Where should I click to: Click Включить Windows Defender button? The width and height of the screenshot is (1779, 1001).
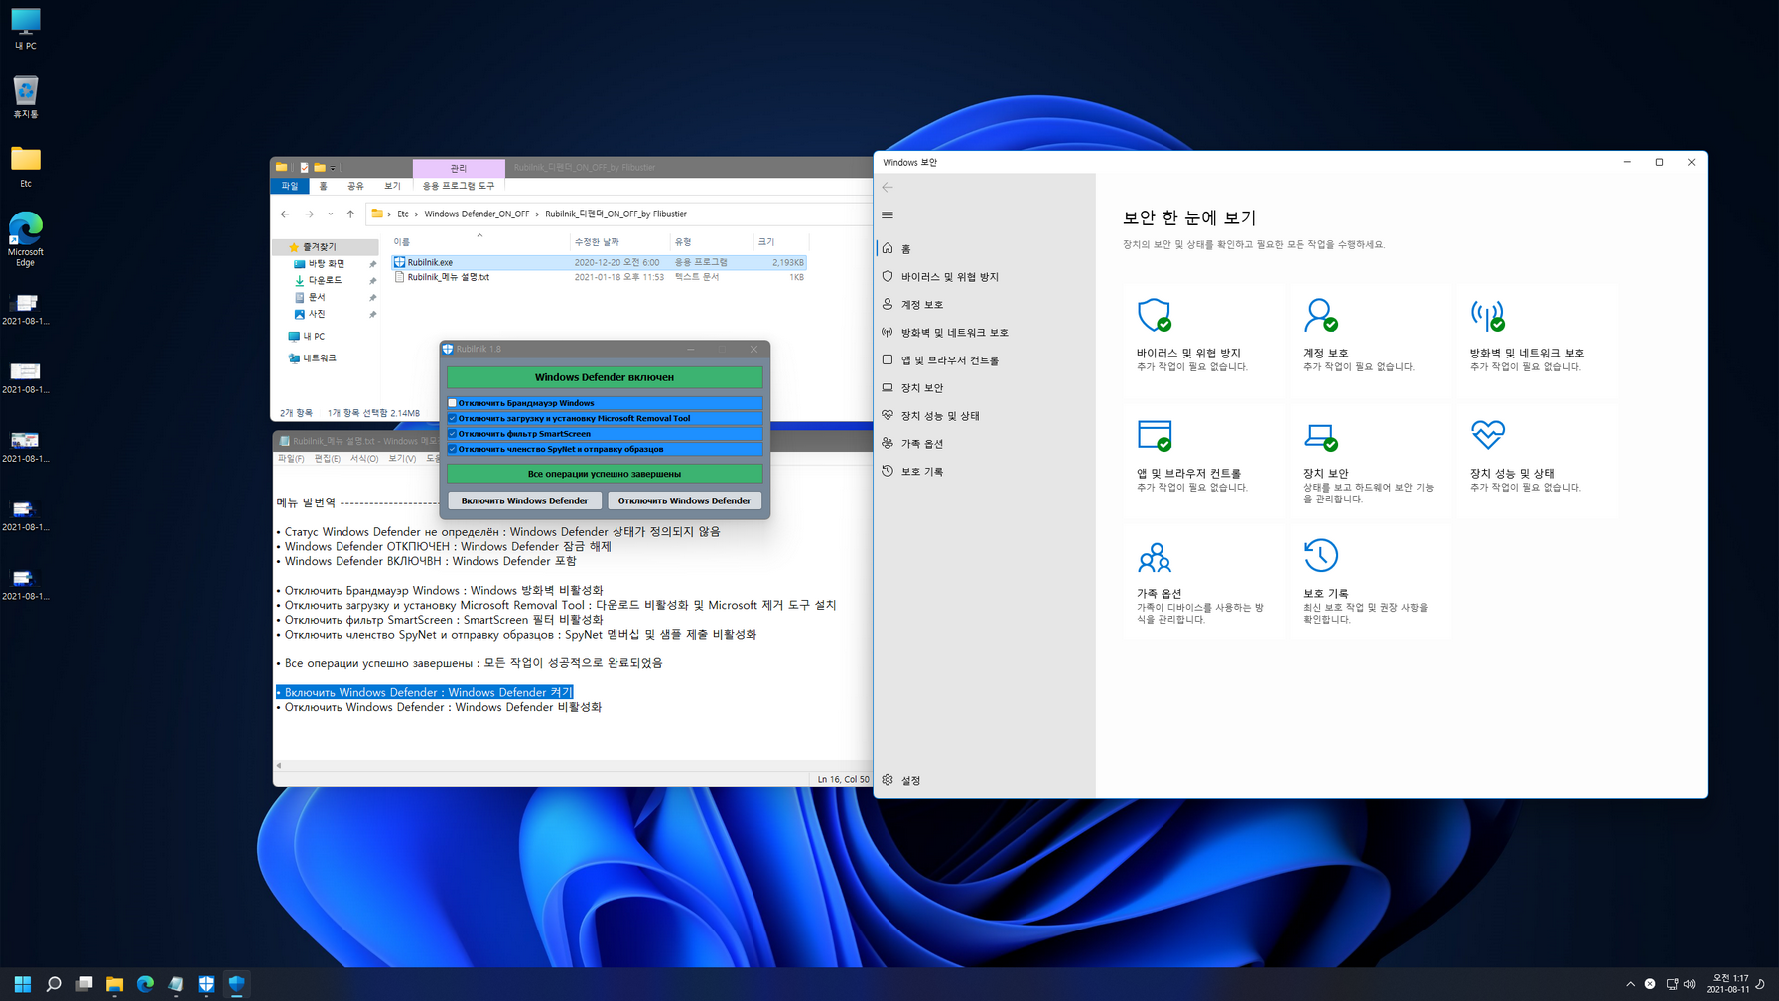(x=524, y=500)
